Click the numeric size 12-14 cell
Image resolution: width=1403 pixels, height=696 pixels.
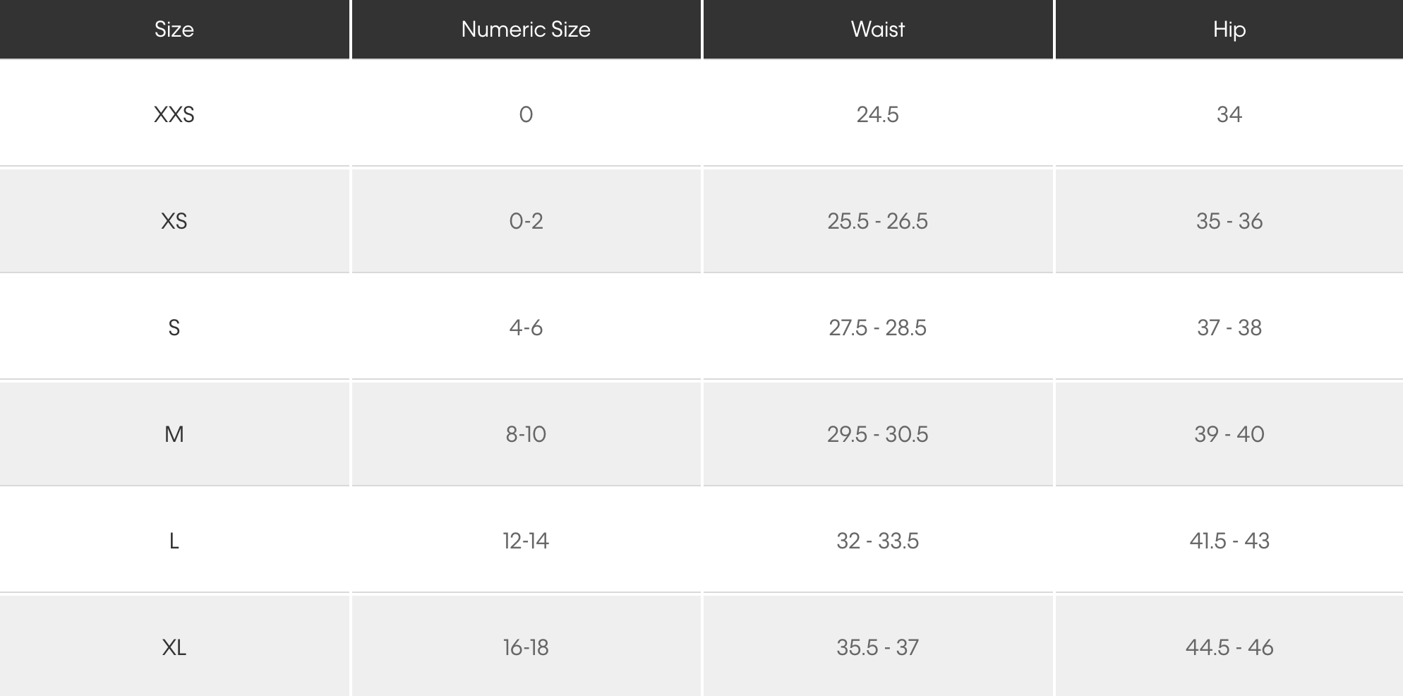click(526, 541)
